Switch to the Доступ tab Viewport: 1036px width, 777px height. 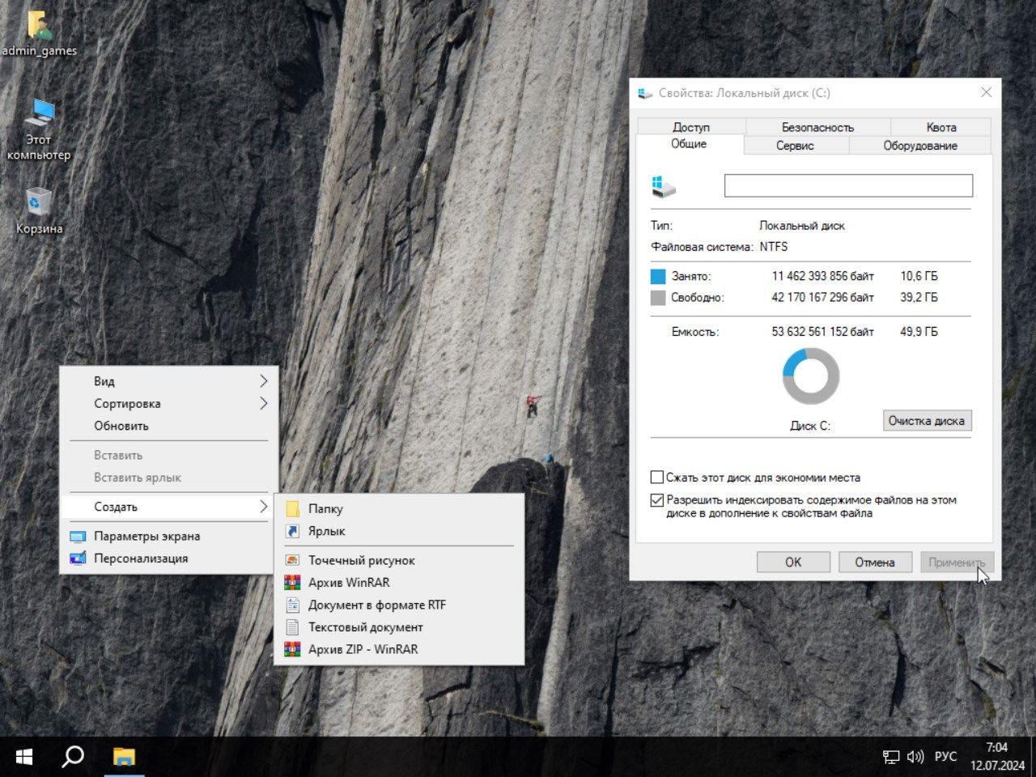(691, 127)
